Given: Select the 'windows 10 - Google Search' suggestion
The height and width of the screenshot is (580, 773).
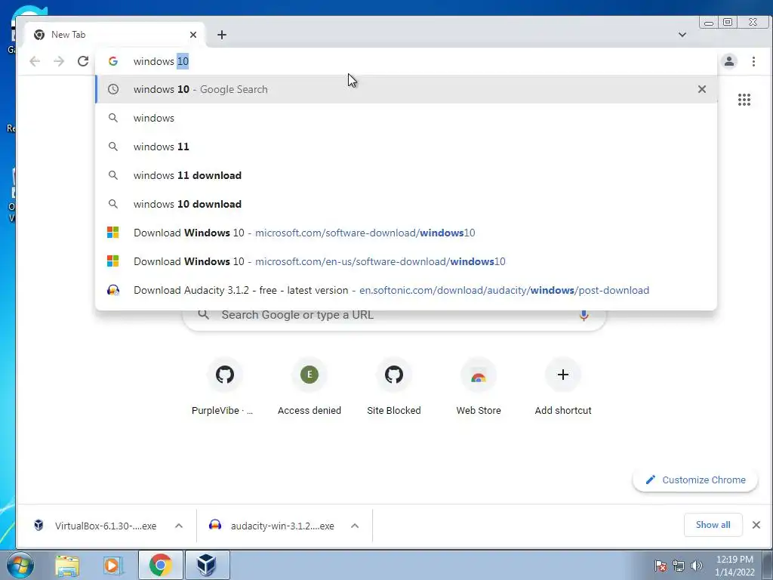Looking at the screenshot, I should [406, 89].
